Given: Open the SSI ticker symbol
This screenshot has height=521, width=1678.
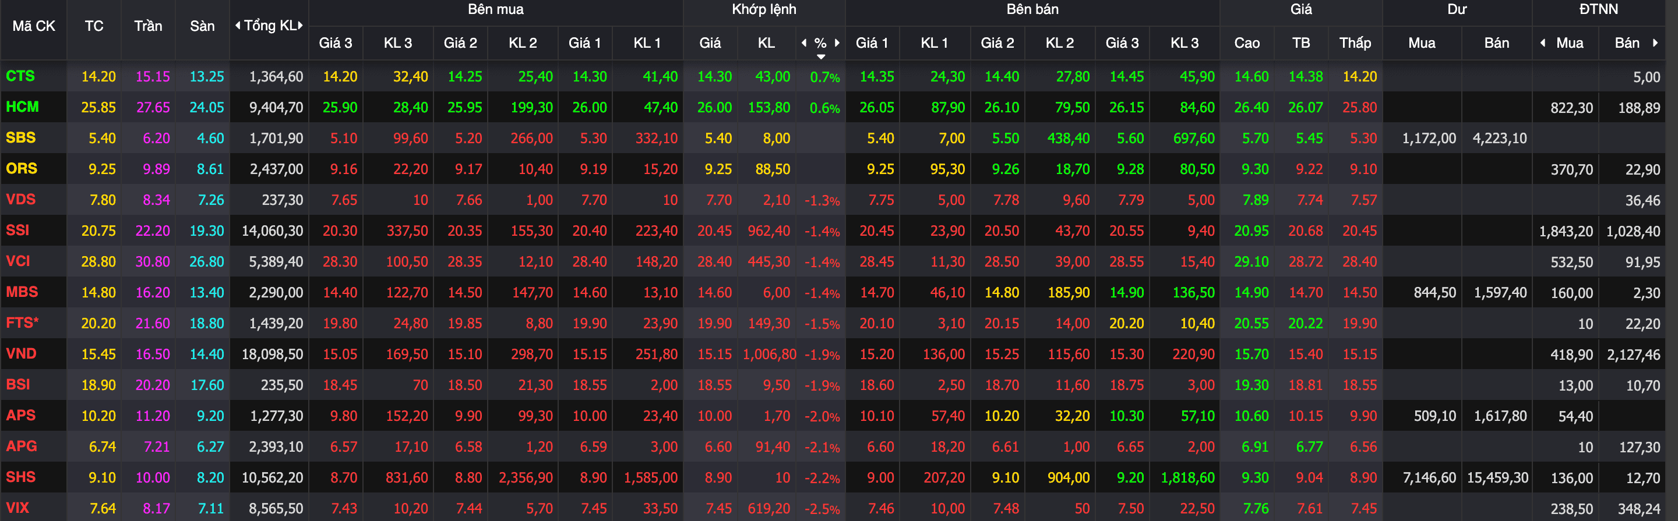Looking at the screenshot, I should click(x=17, y=231).
